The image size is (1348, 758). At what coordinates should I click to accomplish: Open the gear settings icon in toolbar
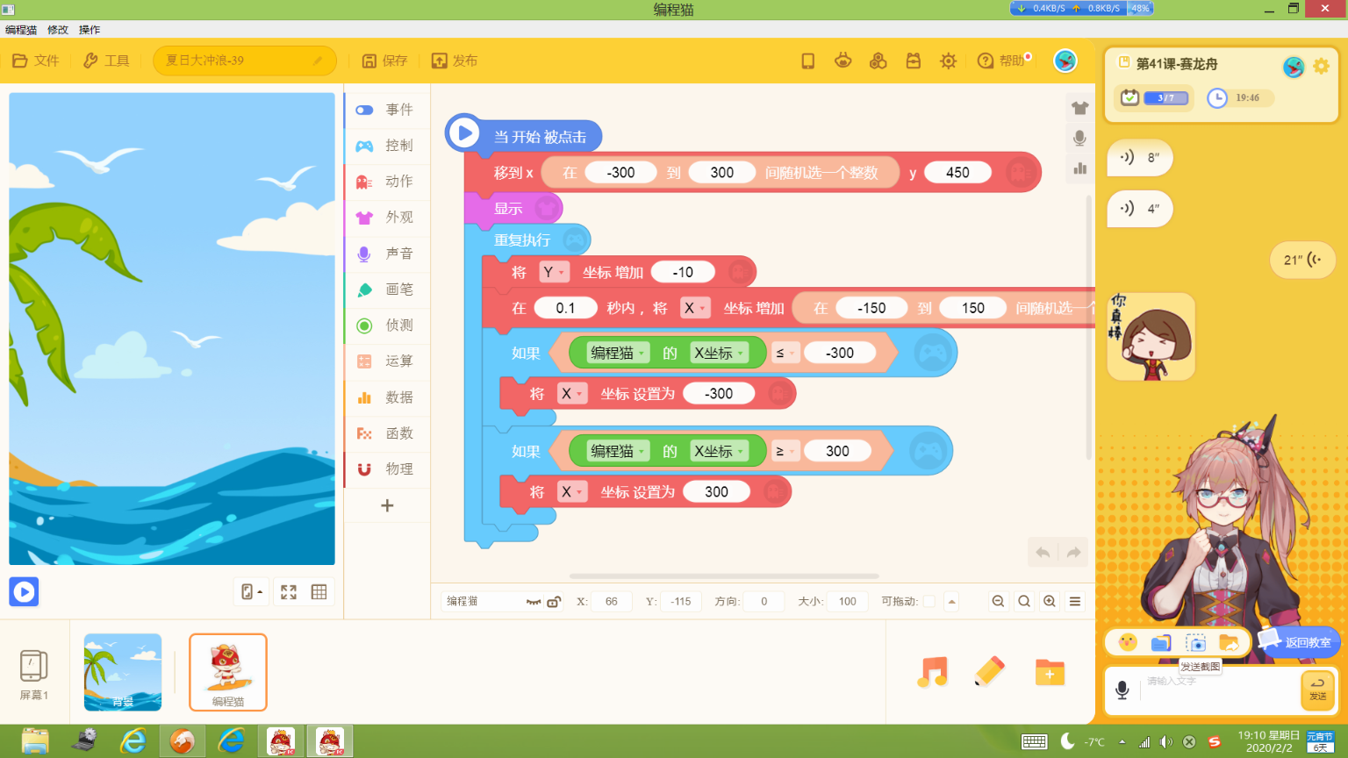[949, 61]
